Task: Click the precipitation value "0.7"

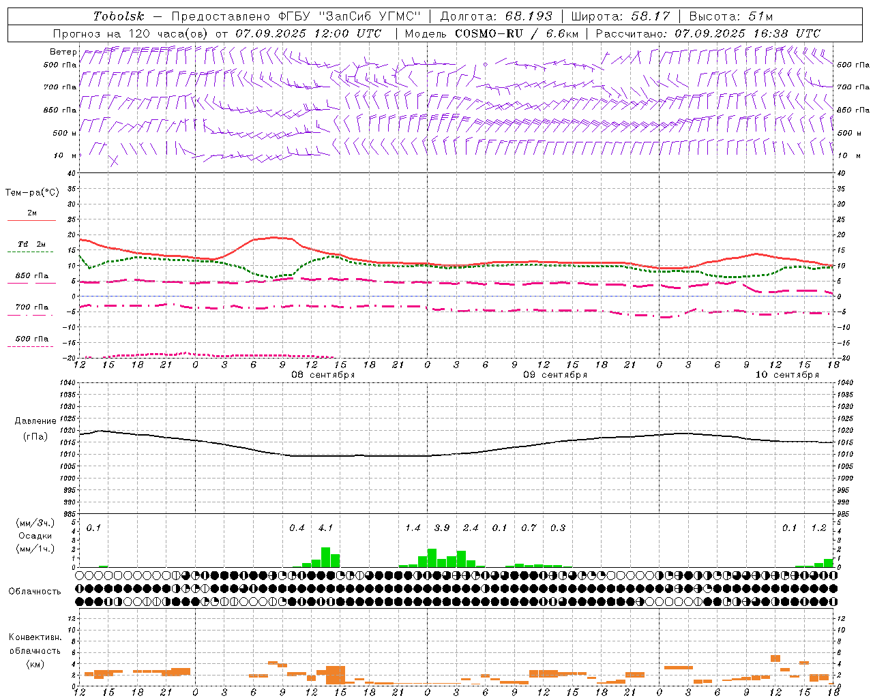Action: click(529, 528)
